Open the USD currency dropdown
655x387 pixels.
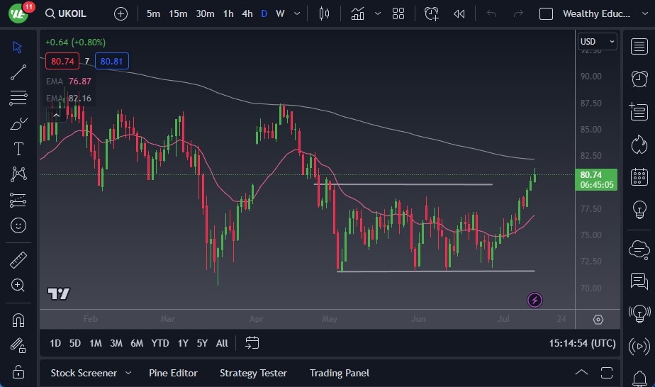(597, 42)
